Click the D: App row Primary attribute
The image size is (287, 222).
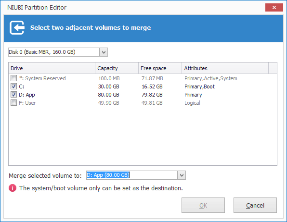click(193, 95)
